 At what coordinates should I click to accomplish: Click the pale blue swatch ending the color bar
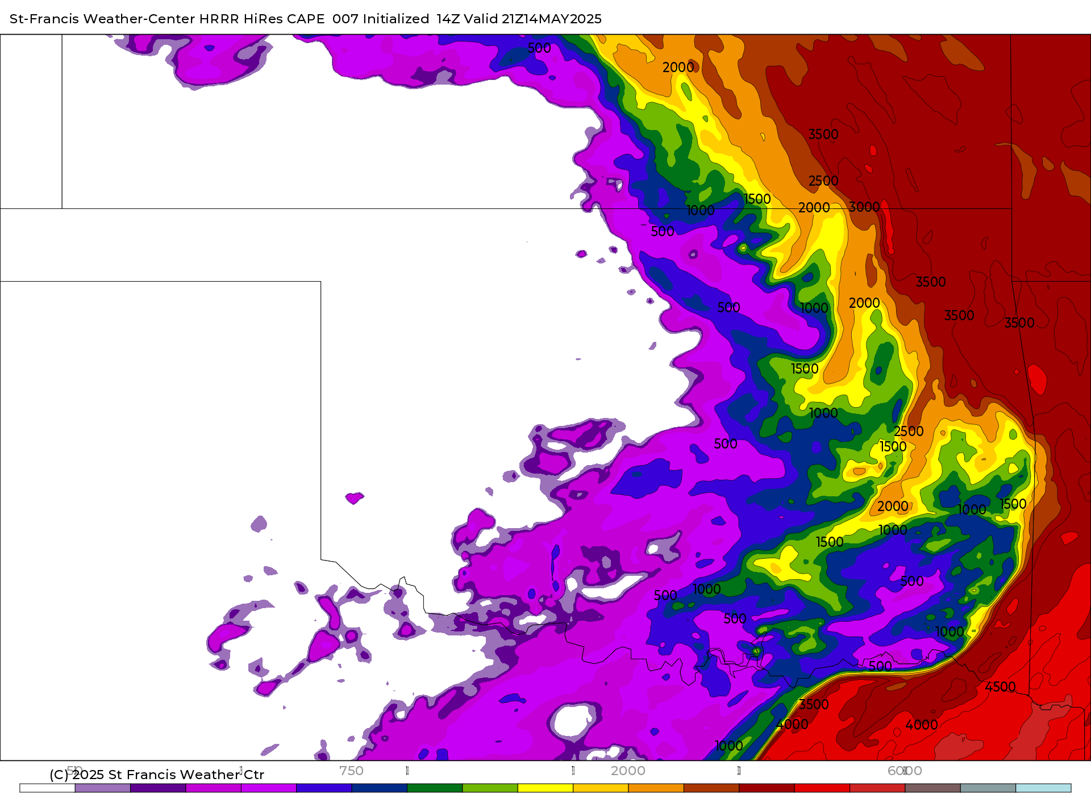(1043, 788)
